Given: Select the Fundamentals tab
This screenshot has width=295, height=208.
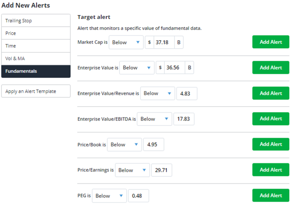Looking at the screenshot, I should tap(36, 71).
